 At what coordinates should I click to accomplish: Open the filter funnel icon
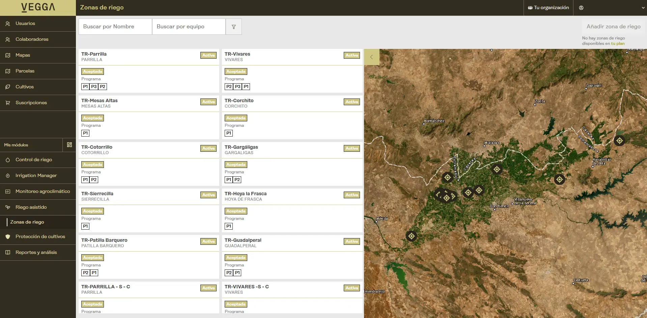coord(234,27)
